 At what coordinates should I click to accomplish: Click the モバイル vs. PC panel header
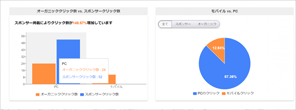(x=224, y=11)
